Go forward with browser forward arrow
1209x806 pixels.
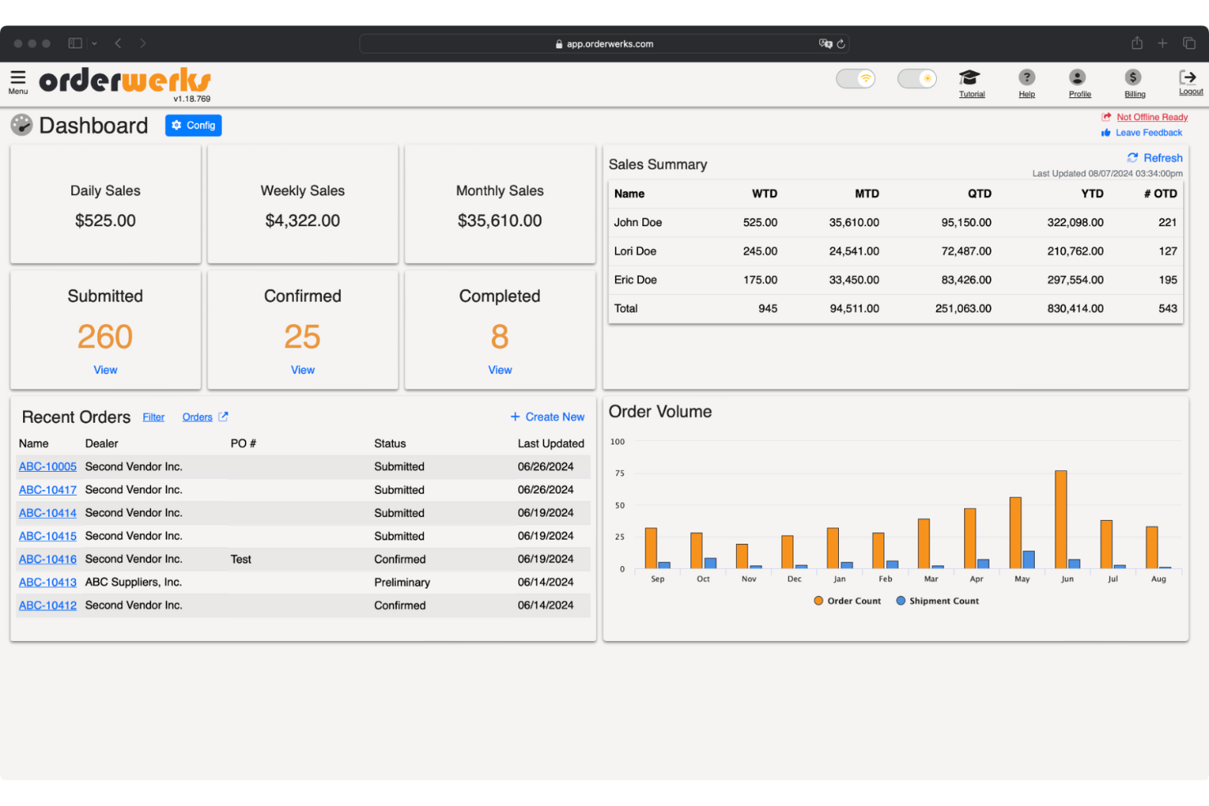(x=143, y=43)
